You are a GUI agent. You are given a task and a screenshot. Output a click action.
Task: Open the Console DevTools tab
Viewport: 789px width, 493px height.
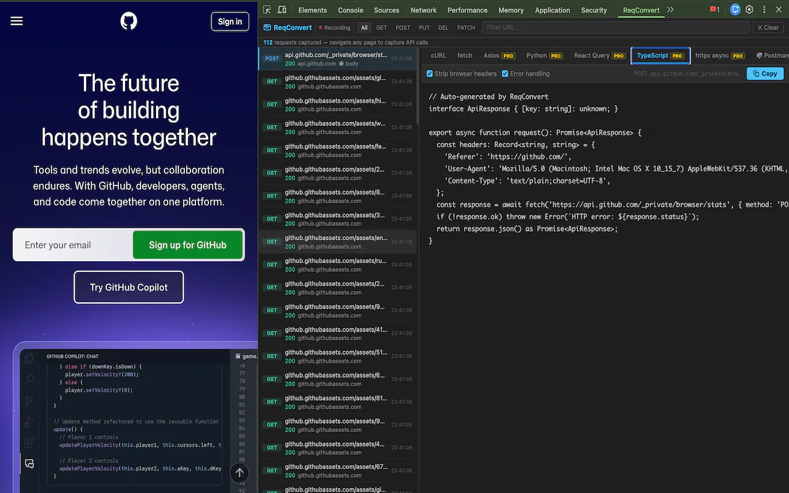pos(351,10)
